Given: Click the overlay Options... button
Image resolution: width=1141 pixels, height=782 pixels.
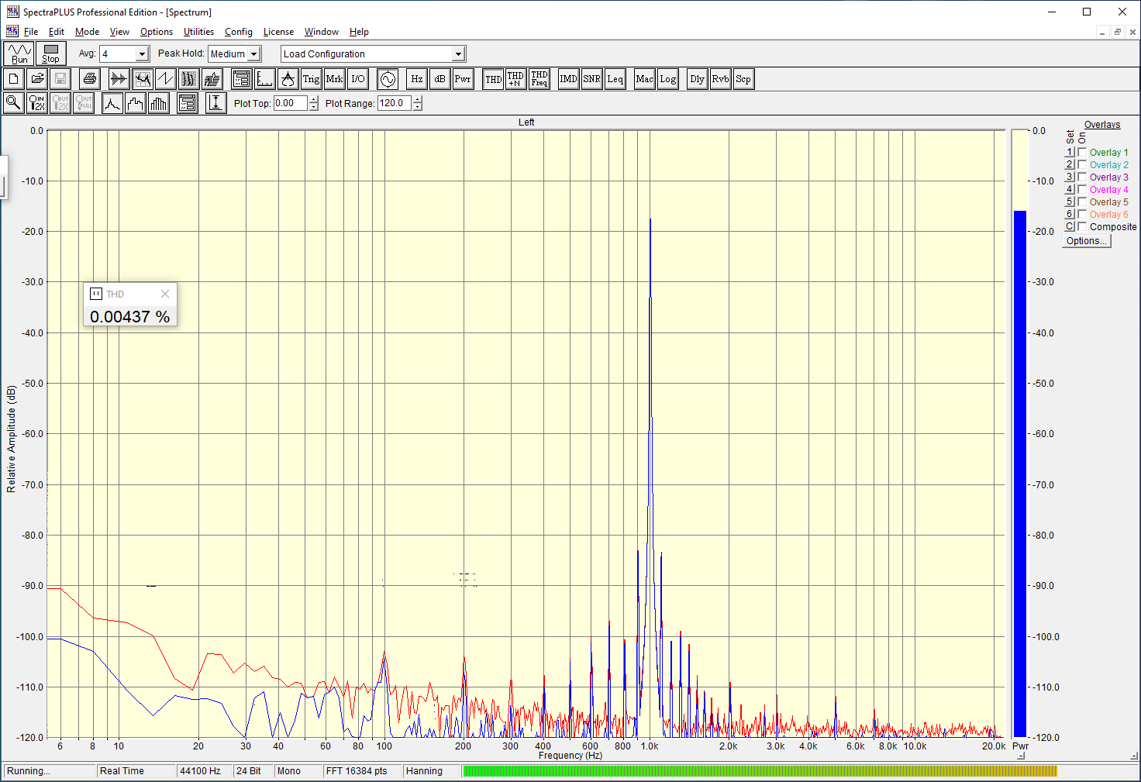Looking at the screenshot, I should [x=1086, y=241].
